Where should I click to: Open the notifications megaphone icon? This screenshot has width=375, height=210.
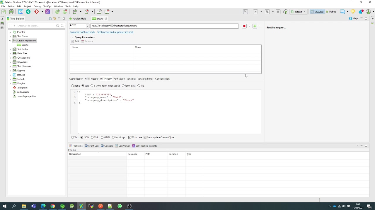click(361, 12)
